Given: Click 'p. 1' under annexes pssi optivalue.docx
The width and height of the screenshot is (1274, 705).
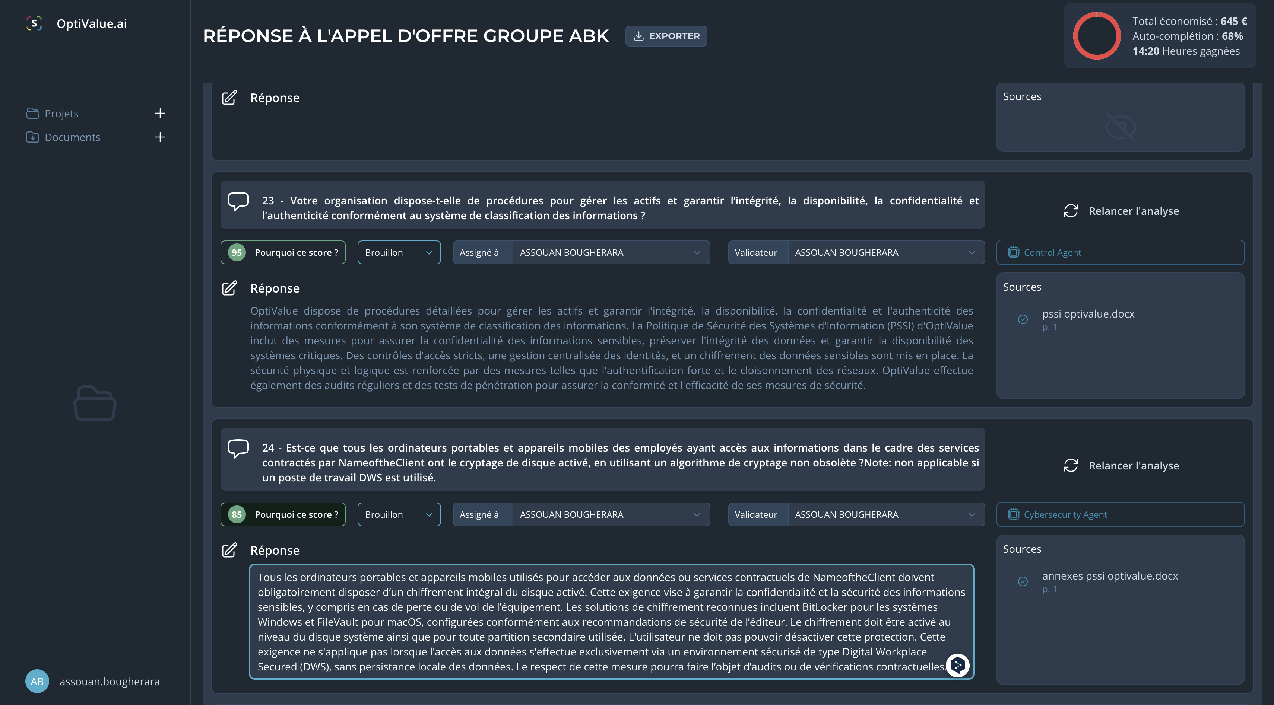Looking at the screenshot, I should click(1049, 589).
